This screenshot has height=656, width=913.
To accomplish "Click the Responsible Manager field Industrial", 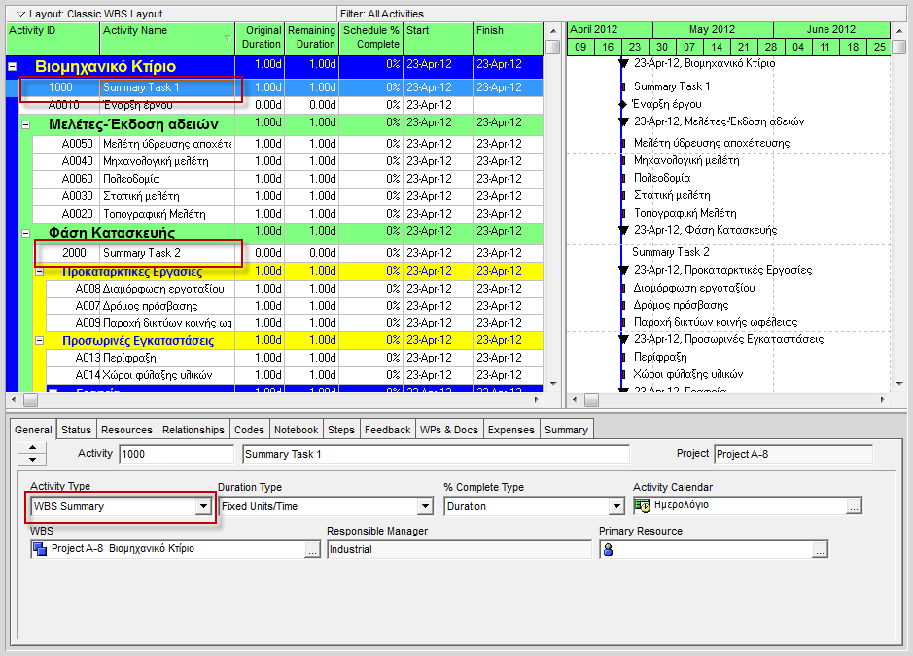I will 459,549.
